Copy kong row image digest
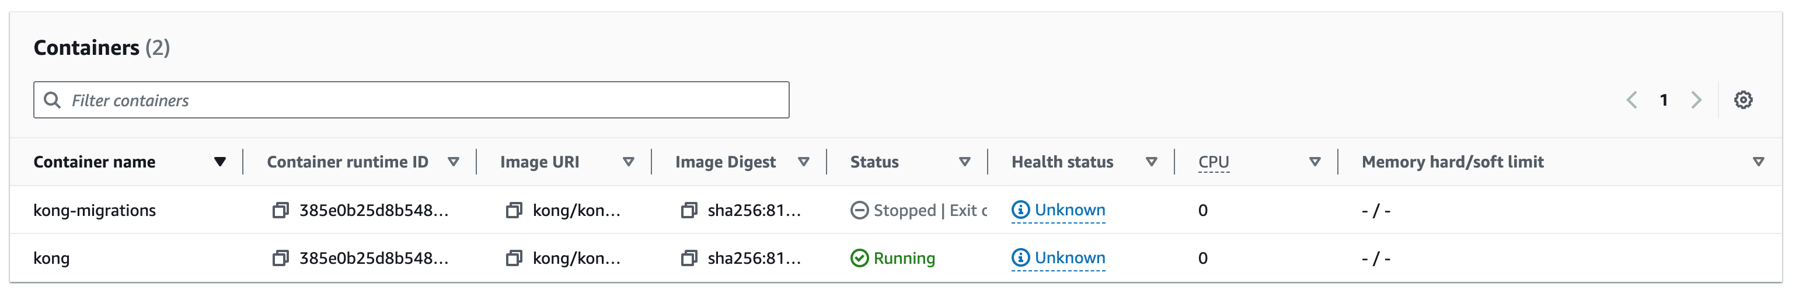1799x293 pixels. 689,258
